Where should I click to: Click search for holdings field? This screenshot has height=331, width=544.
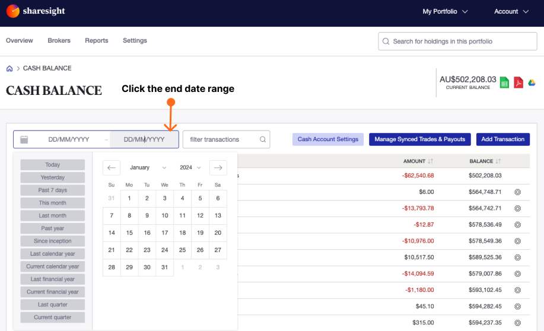coord(457,42)
